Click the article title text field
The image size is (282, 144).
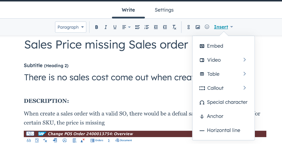click(x=106, y=45)
